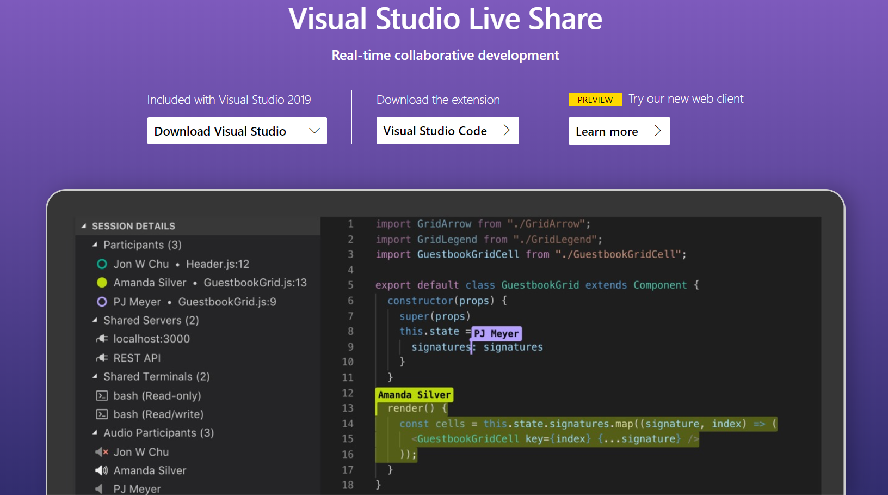
Task: Click 'render()' on line 13
Action: click(411, 408)
